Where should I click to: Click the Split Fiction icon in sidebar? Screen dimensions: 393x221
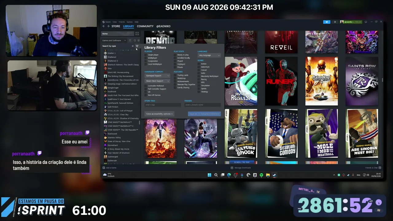(105, 107)
